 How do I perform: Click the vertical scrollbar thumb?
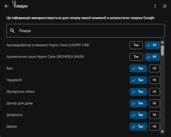[162, 50]
